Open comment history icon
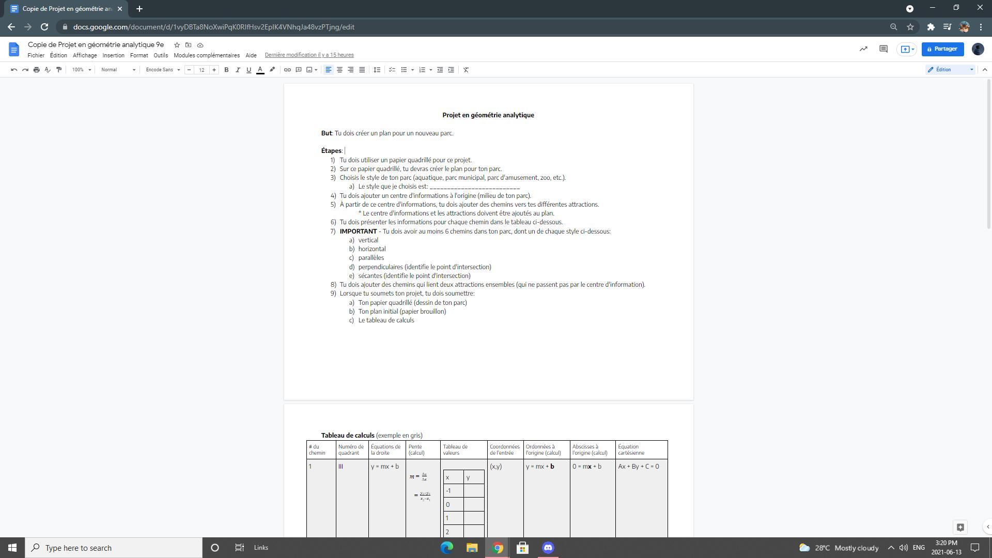Viewport: 992px width, 558px height. coord(884,49)
